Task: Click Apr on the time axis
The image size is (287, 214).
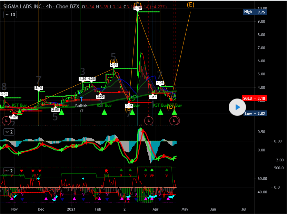Action: 155,209
